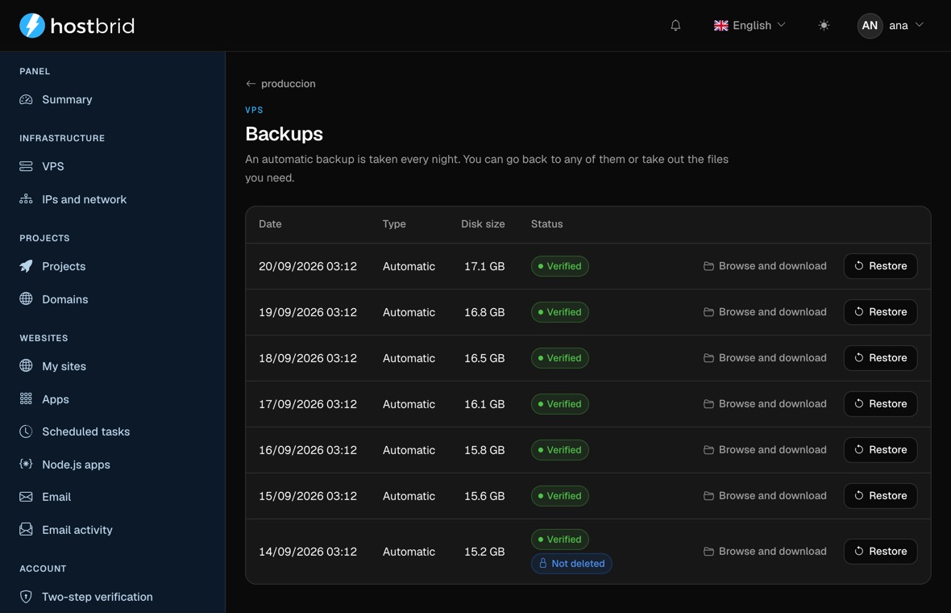The image size is (951, 613).
Task: Restore the 17/09/2026 backup
Action: coord(880,403)
